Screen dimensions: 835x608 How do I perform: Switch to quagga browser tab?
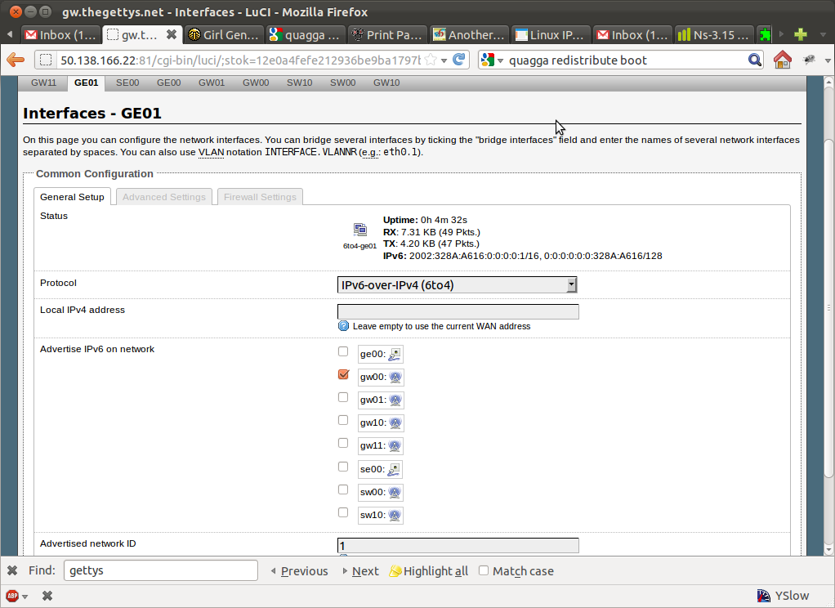click(305, 35)
